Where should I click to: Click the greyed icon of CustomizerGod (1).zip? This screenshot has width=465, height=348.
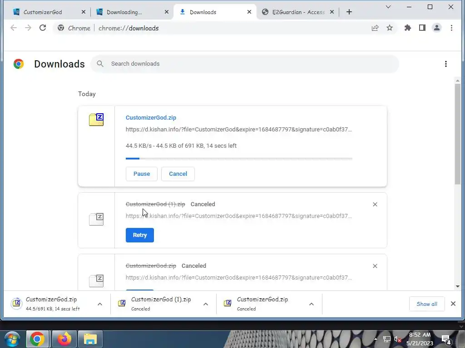click(x=96, y=219)
